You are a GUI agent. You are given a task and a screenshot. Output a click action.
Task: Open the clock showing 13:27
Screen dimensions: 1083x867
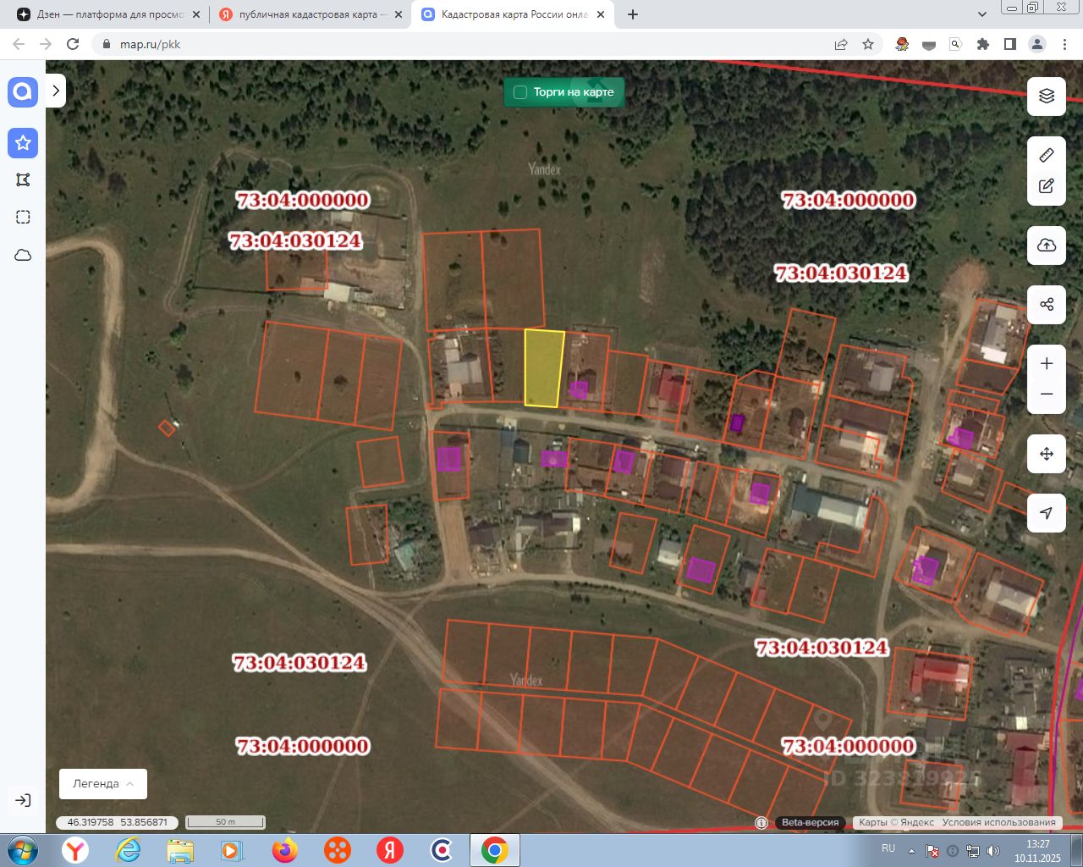point(1038,851)
